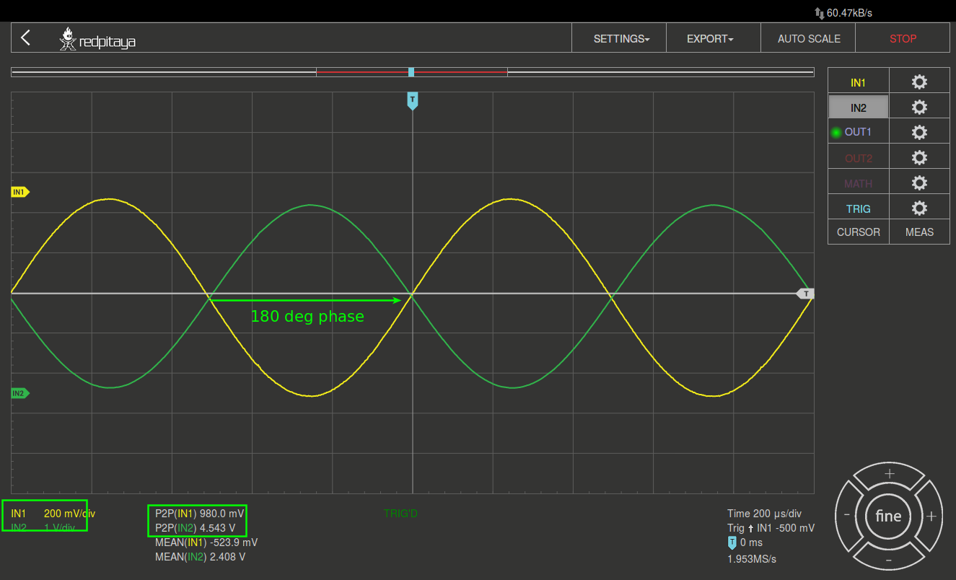Select the IN2 channel button
956x580 pixels.
[858, 108]
